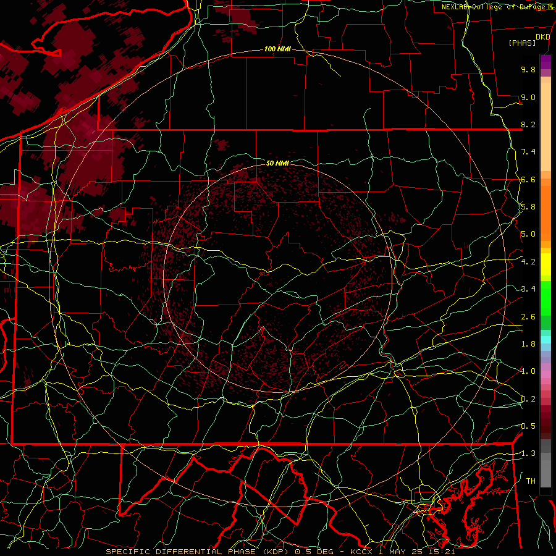This screenshot has width=556, height=556.
Task: Select the 7.4 scale value
Action: pos(528,152)
